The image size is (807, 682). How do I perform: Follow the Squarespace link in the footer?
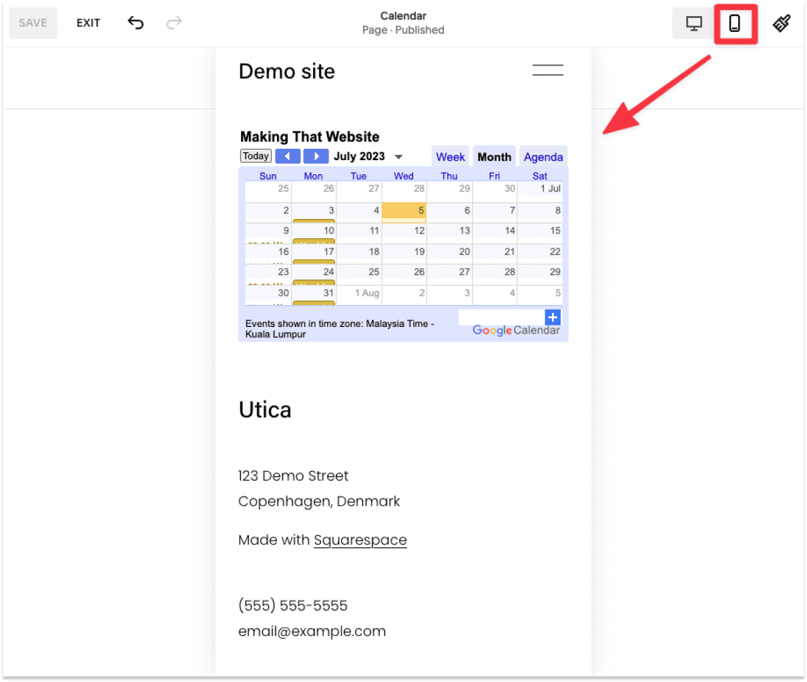coord(360,540)
